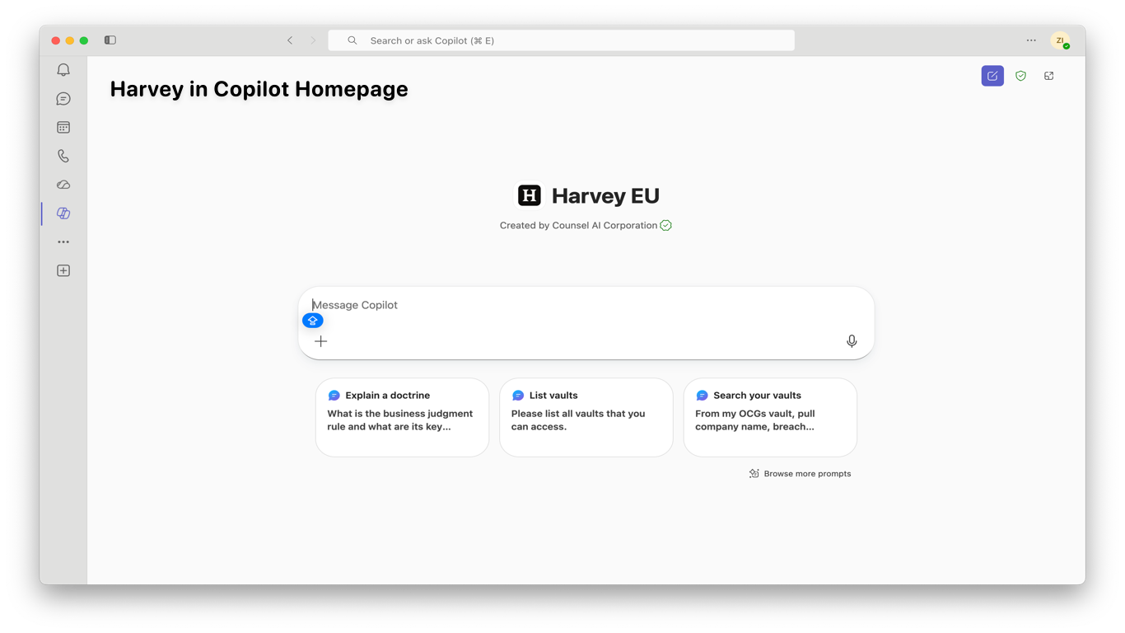The image size is (1125, 633).
Task: Open the Chat icon in sidebar
Action: [x=63, y=99]
